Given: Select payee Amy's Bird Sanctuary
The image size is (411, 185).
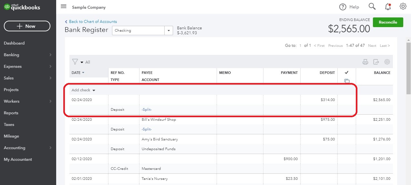Looking at the screenshot, I should tap(160, 139).
